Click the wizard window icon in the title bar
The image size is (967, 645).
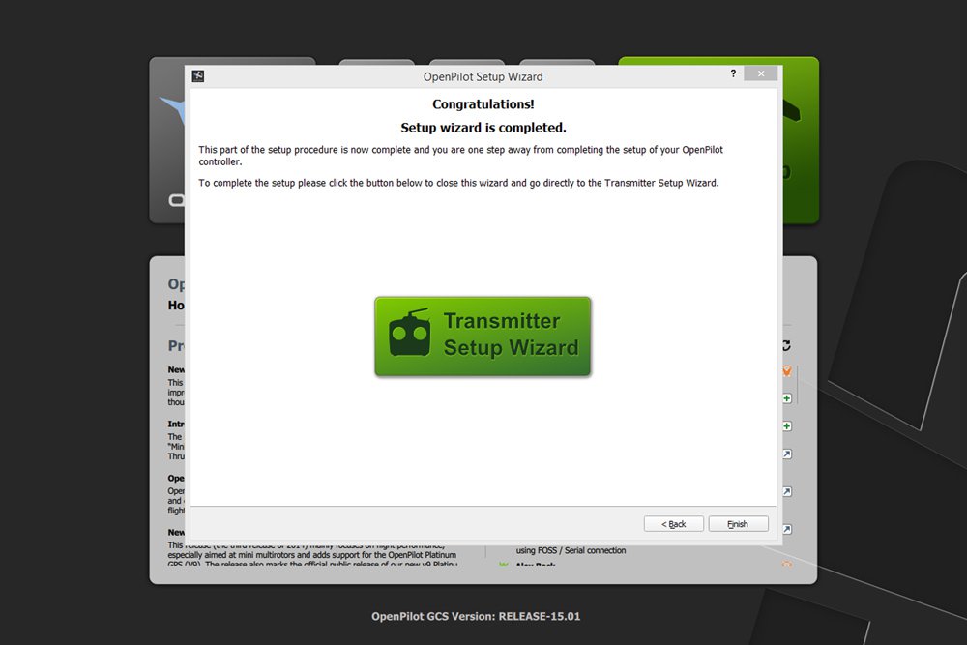pyautogui.click(x=198, y=75)
